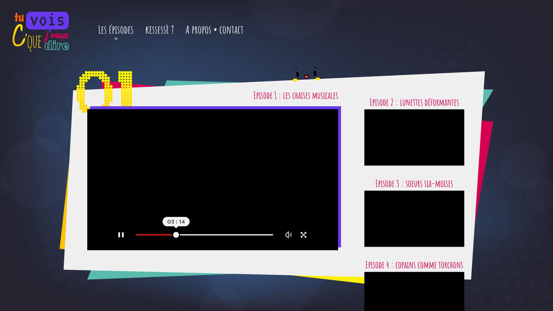Enter fullscreen with the expand arrows icon
This screenshot has height=311, width=553.
[x=304, y=235]
